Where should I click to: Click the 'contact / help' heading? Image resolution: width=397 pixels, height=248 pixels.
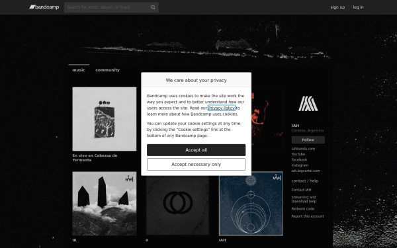304,181
